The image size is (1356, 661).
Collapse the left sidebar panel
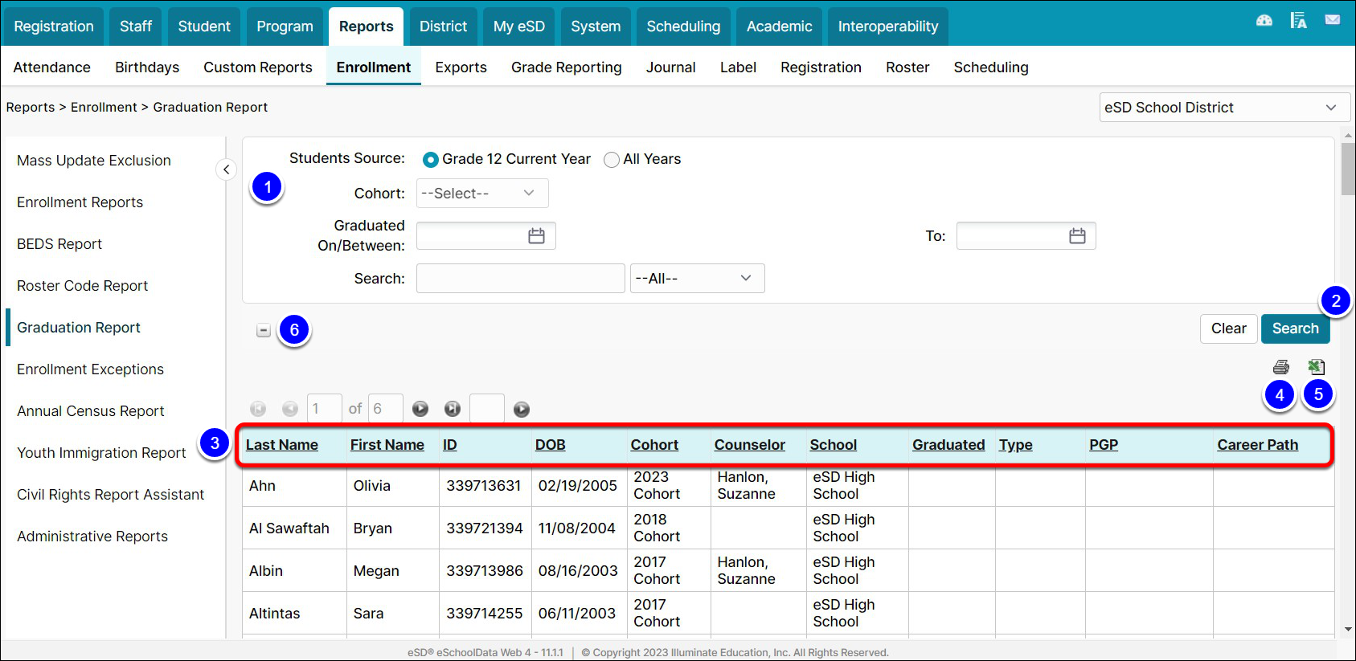pos(226,169)
